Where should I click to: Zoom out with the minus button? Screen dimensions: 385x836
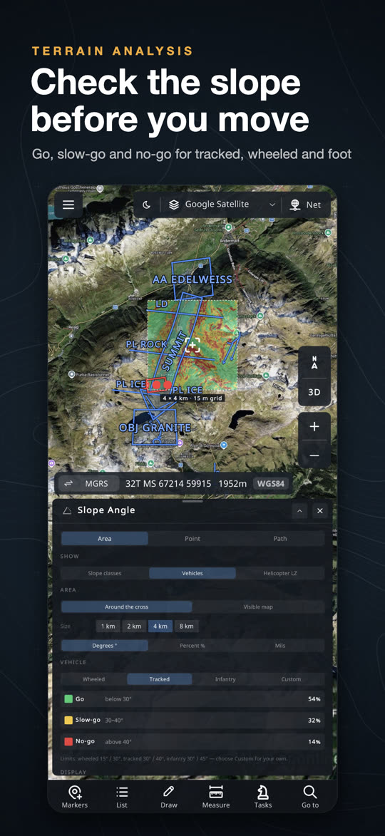(314, 455)
